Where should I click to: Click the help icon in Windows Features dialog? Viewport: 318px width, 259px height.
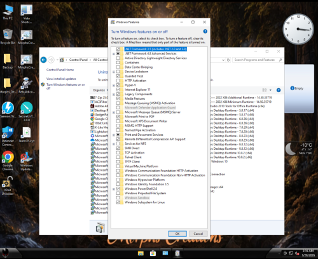click(205, 31)
